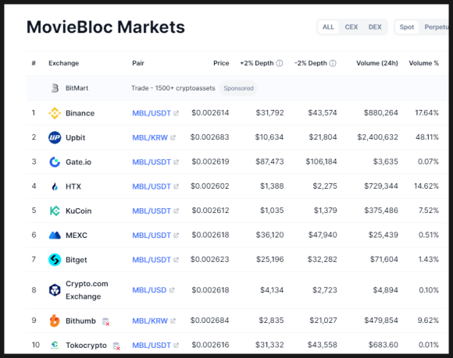Open the Binance exchange name
This screenshot has height=358, width=453.
(80, 113)
